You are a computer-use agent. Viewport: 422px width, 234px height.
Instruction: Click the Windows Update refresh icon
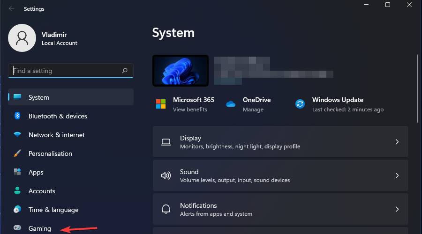pyautogui.click(x=300, y=104)
